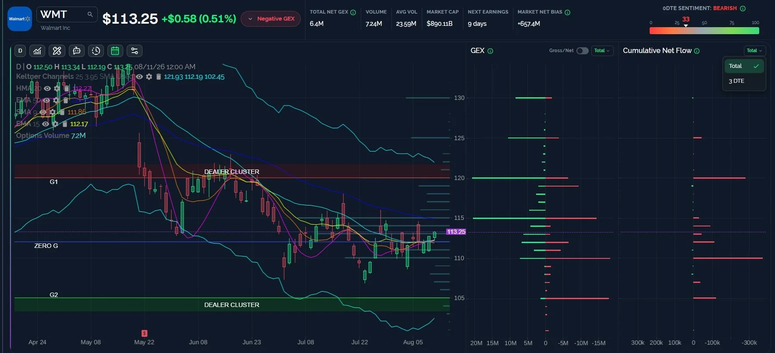Open HMA 20 settings gear
Image resolution: width=775 pixels, height=353 pixels.
pos(57,88)
